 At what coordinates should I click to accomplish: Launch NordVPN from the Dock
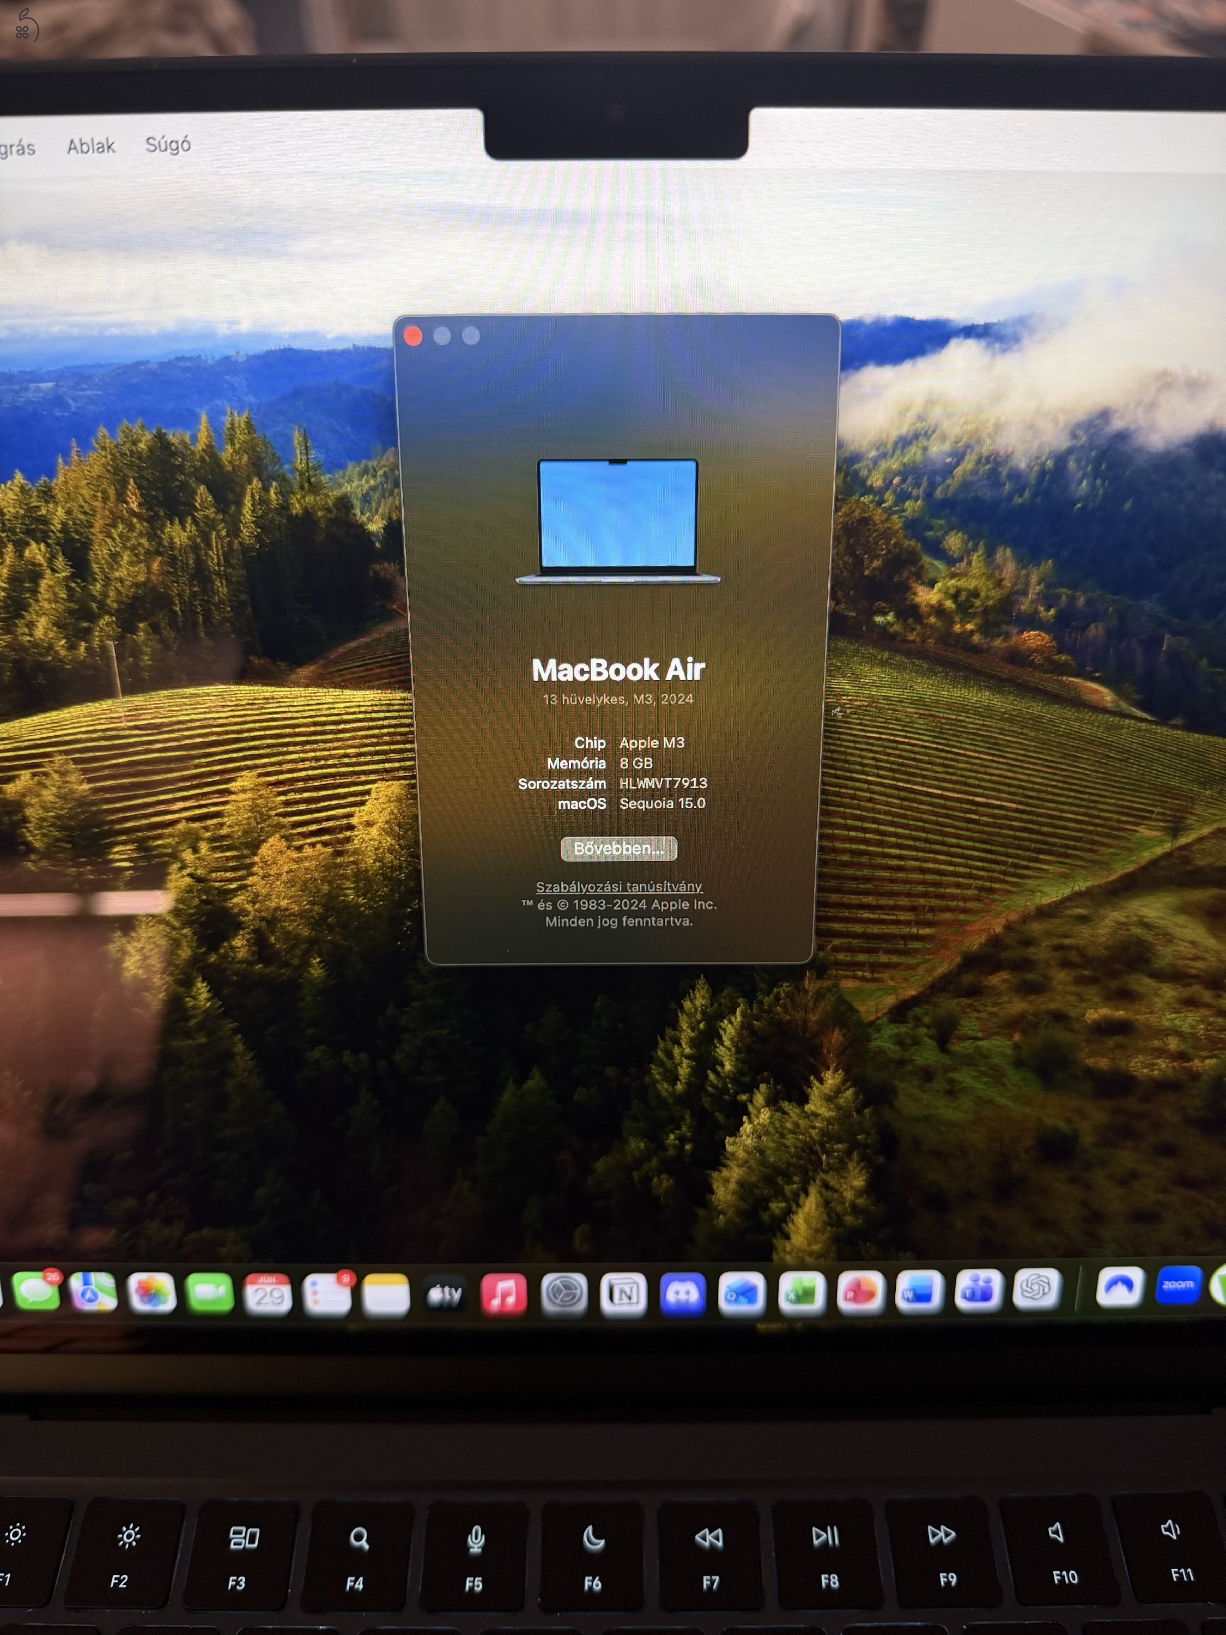pos(1120,1287)
